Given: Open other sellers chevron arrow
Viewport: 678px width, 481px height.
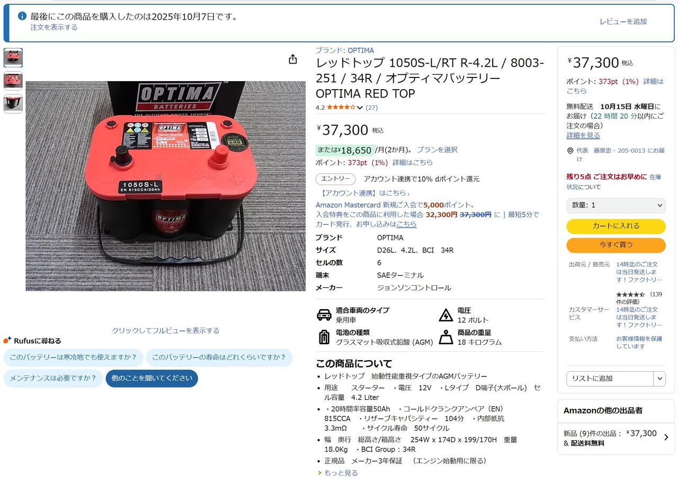Looking at the screenshot, I should tap(666, 438).
